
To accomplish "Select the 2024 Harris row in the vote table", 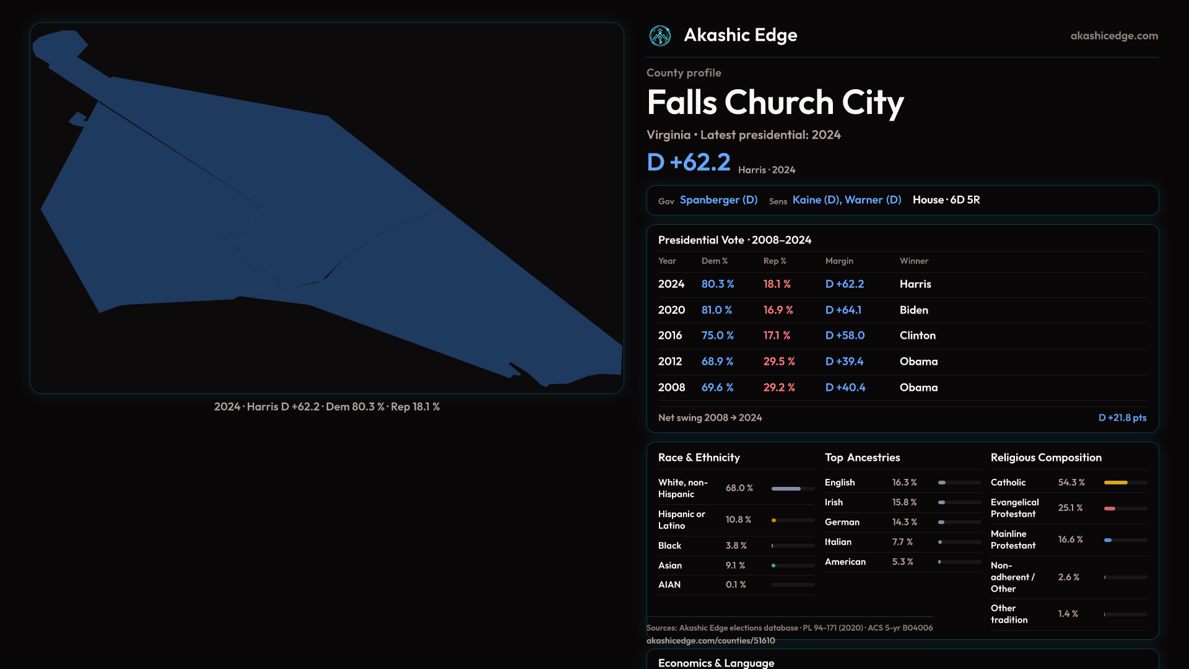I will [902, 284].
